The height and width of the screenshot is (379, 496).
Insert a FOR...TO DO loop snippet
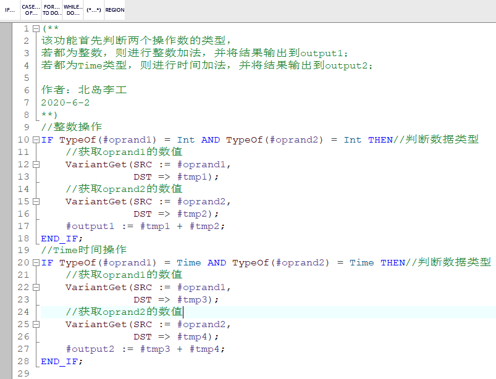pos(51,10)
